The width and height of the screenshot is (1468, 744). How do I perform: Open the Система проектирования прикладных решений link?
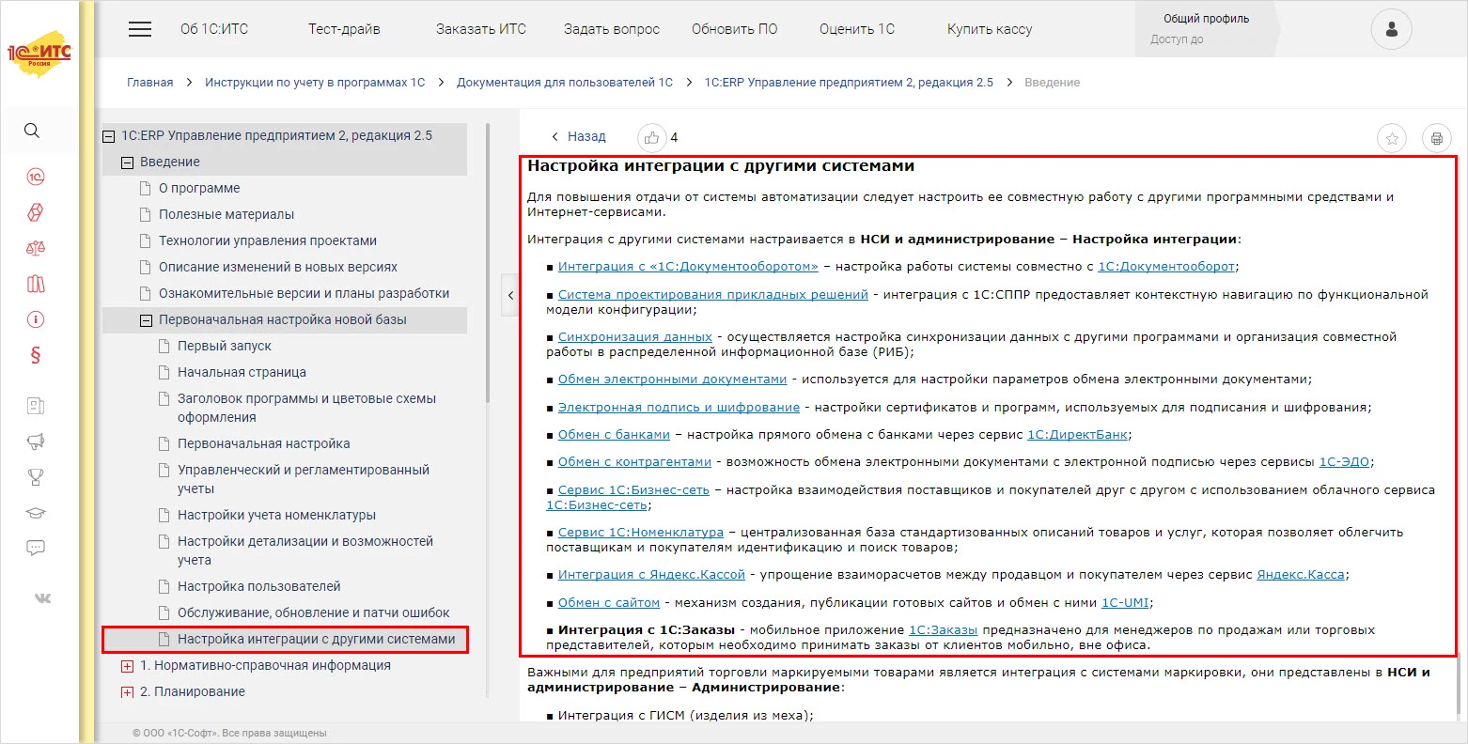(713, 295)
